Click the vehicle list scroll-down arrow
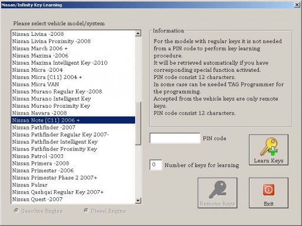 tap(138, 200)
